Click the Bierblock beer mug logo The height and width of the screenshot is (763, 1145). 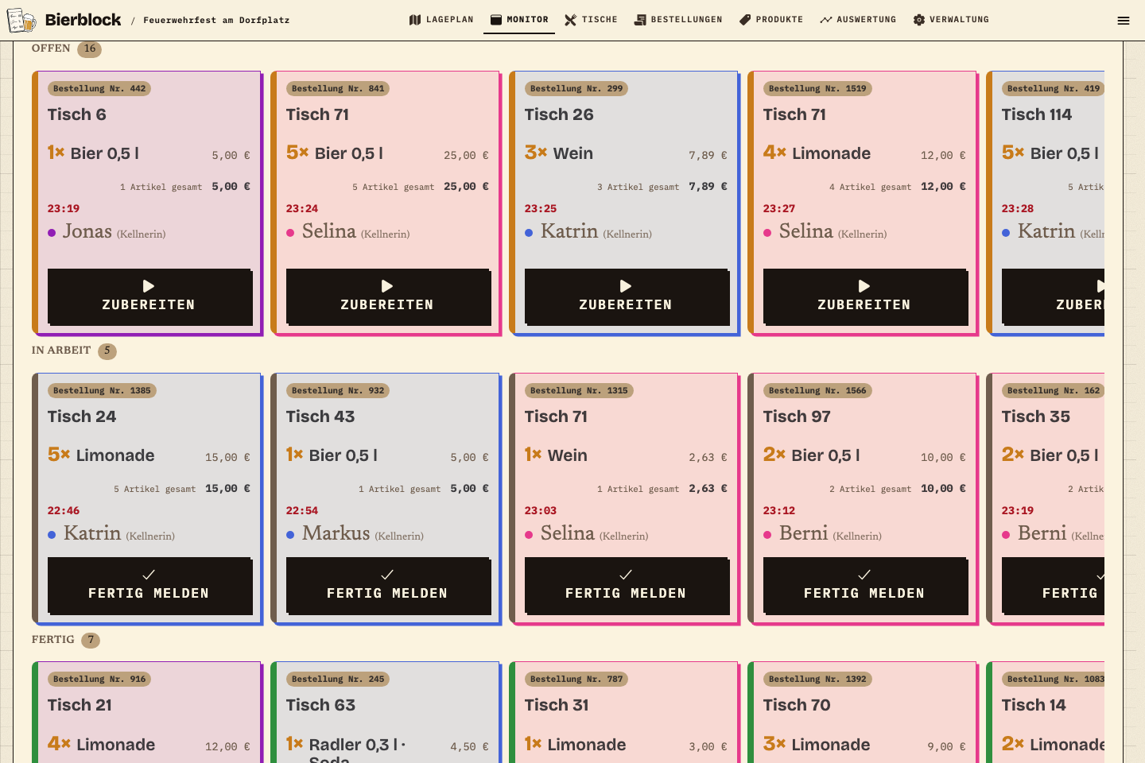(21, 20)
